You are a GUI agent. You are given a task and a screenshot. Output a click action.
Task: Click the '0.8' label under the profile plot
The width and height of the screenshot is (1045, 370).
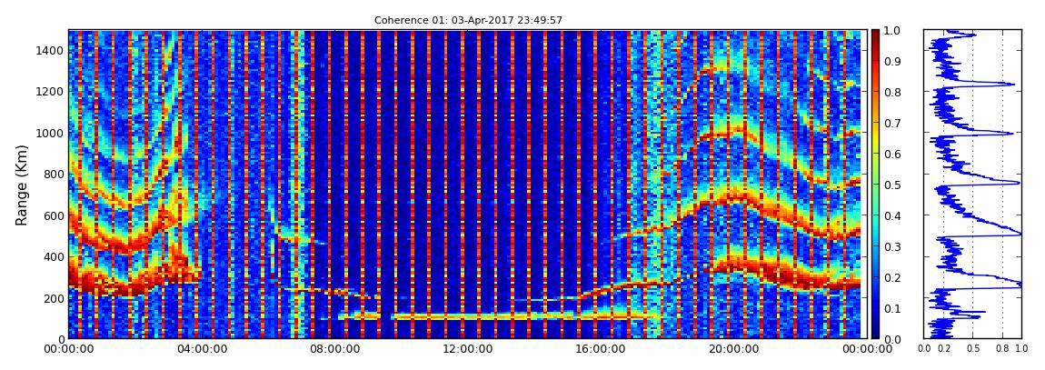(1003, 349)
